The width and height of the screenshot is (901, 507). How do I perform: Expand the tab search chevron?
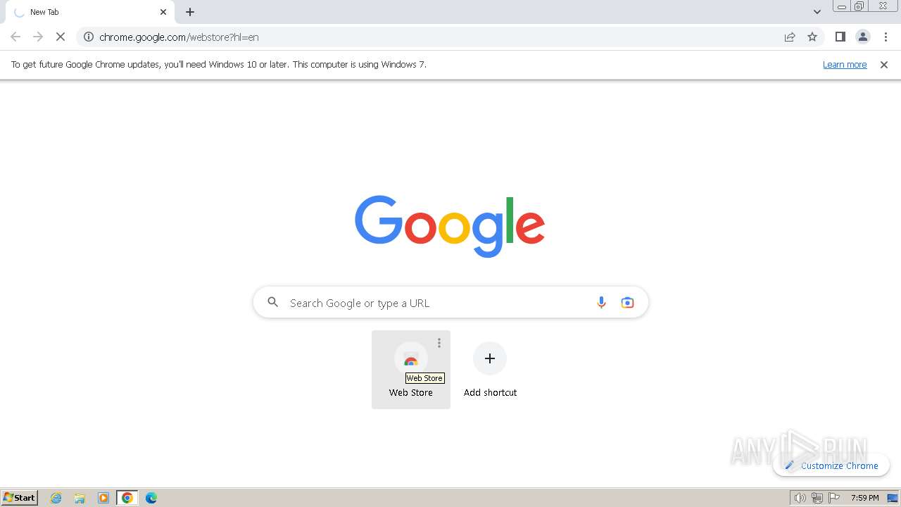817,12
